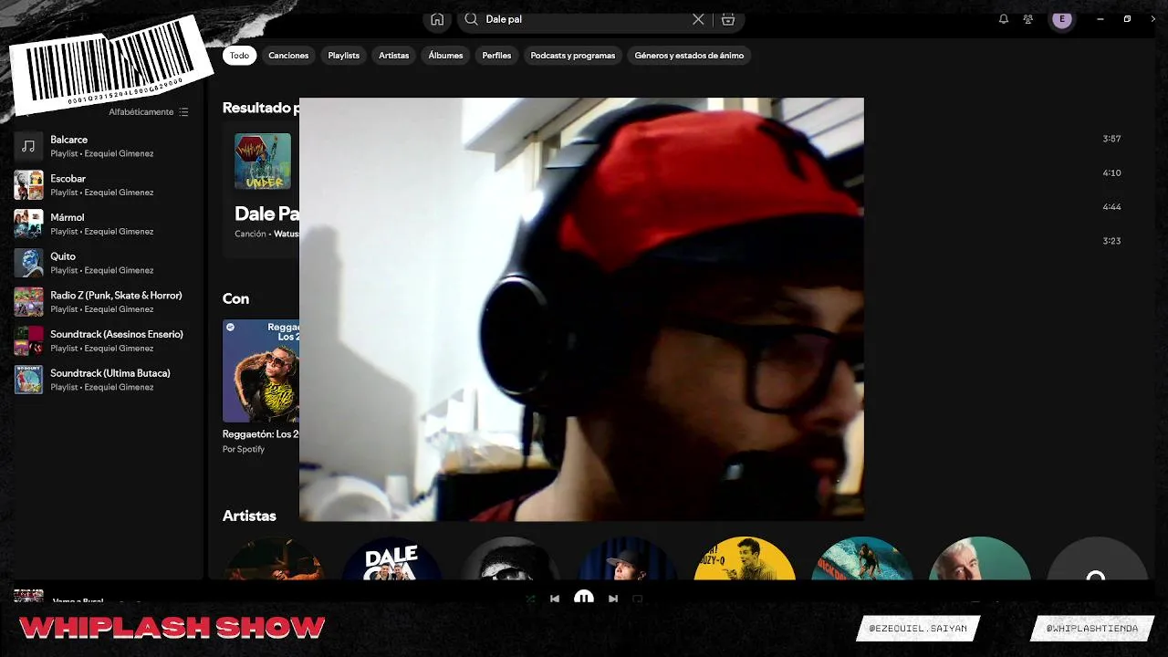1168x657 pixels.
Task: Open the Browse icon beside search bar
Action: pos(727,19)
